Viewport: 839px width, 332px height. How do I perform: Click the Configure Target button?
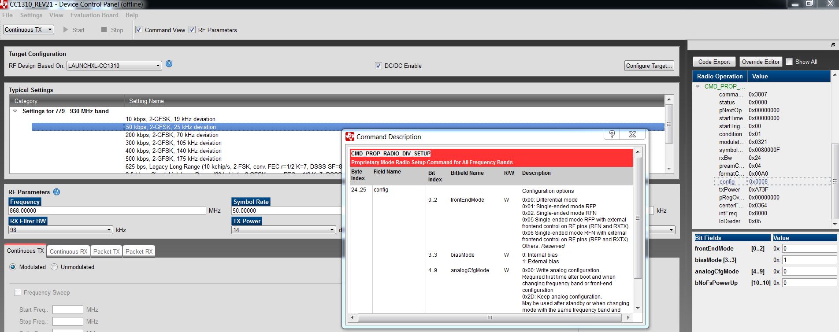649,66
